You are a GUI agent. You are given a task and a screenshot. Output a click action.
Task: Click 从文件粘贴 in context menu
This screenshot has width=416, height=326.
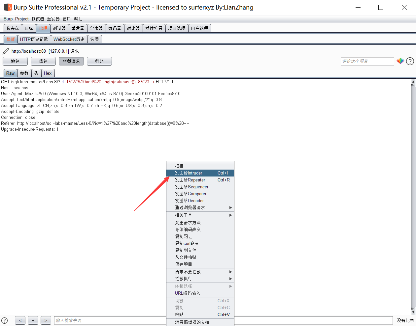pyautogui.click(x=200, y=257)
